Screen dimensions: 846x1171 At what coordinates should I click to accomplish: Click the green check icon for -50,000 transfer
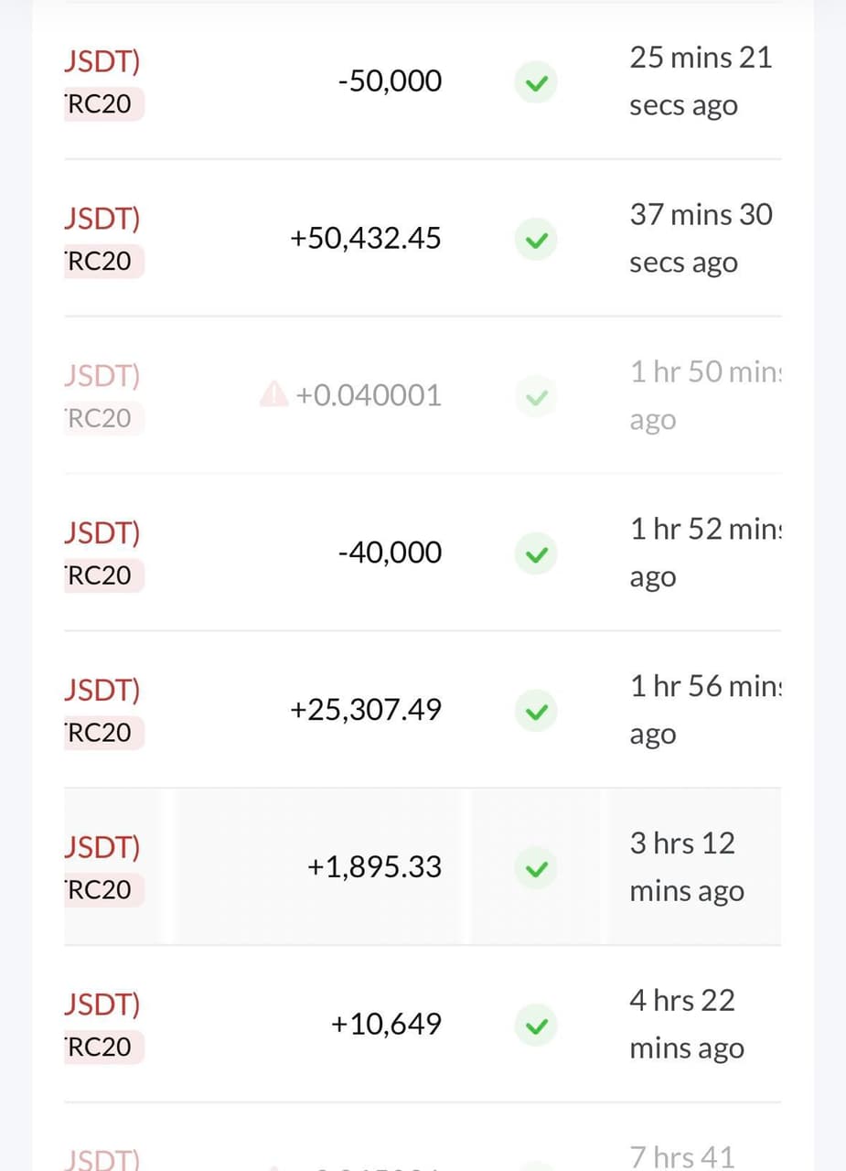click(536, 83)
